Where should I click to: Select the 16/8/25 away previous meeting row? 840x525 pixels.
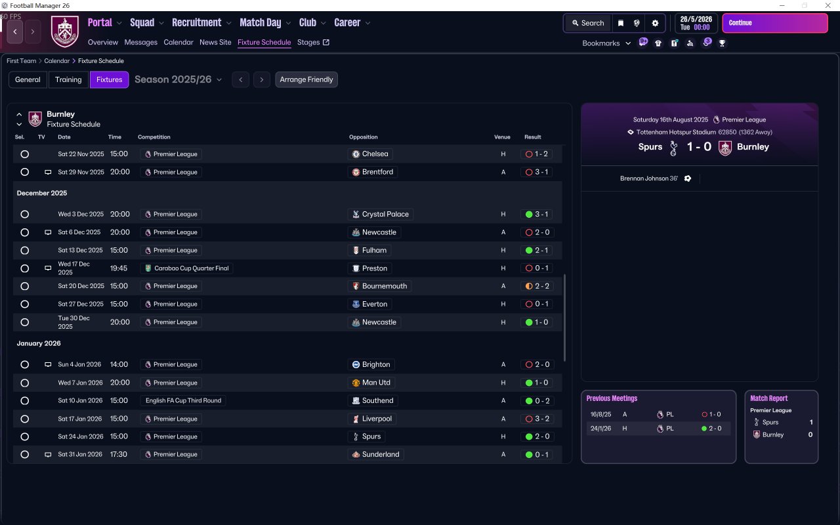click(x=658, y=414)
